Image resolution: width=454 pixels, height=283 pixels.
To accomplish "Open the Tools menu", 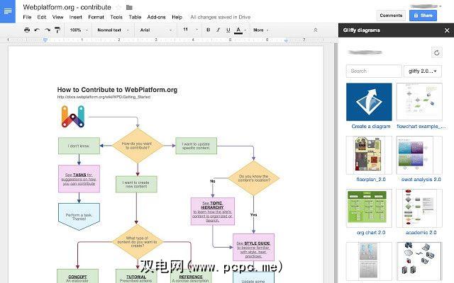I will coord(116,17).
